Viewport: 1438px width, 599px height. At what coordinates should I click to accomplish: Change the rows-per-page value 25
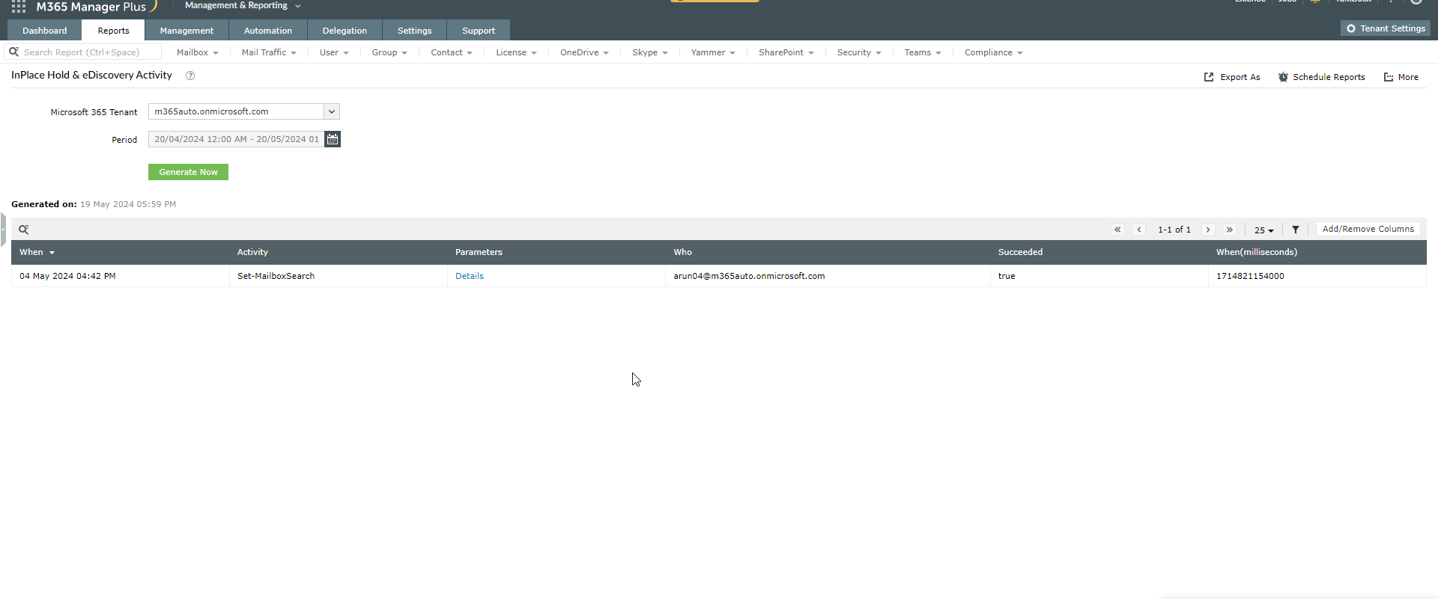1264,230
